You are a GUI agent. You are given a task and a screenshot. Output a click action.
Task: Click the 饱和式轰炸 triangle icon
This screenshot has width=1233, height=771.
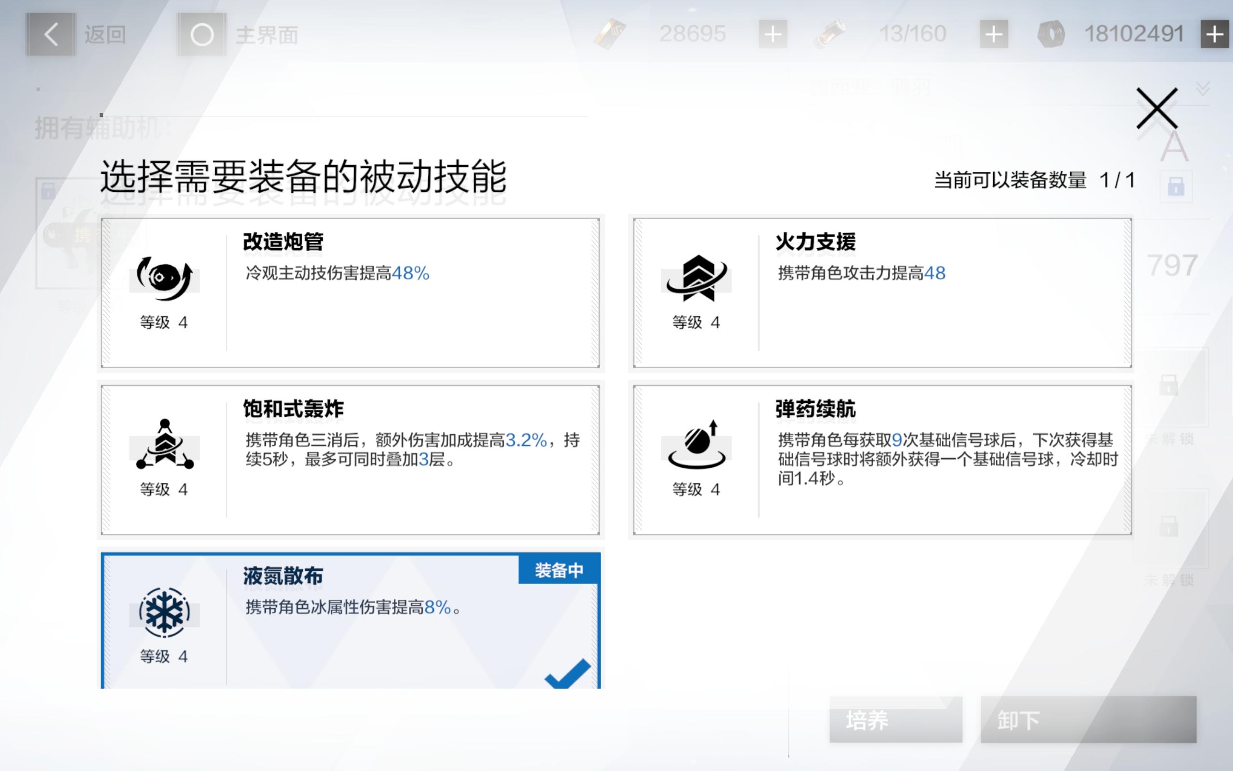tap(165, 444)
